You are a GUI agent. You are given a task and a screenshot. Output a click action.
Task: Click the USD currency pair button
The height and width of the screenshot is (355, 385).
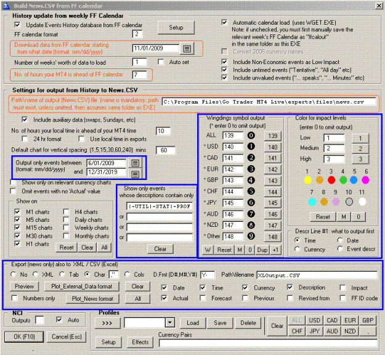314,320
